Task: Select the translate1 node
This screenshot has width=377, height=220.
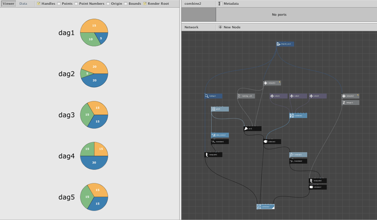Action: tap(220, 142)
